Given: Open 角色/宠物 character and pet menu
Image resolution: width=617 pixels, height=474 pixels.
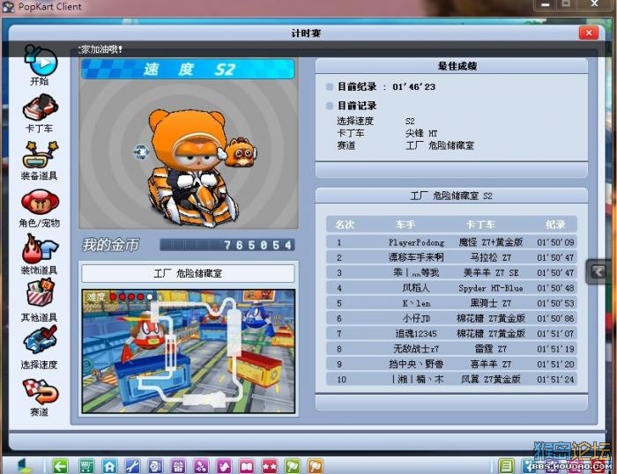Looking at the screenshot, I should [40, 208].
